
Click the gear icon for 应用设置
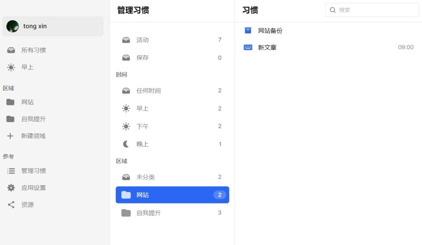(x=11, y=188)
